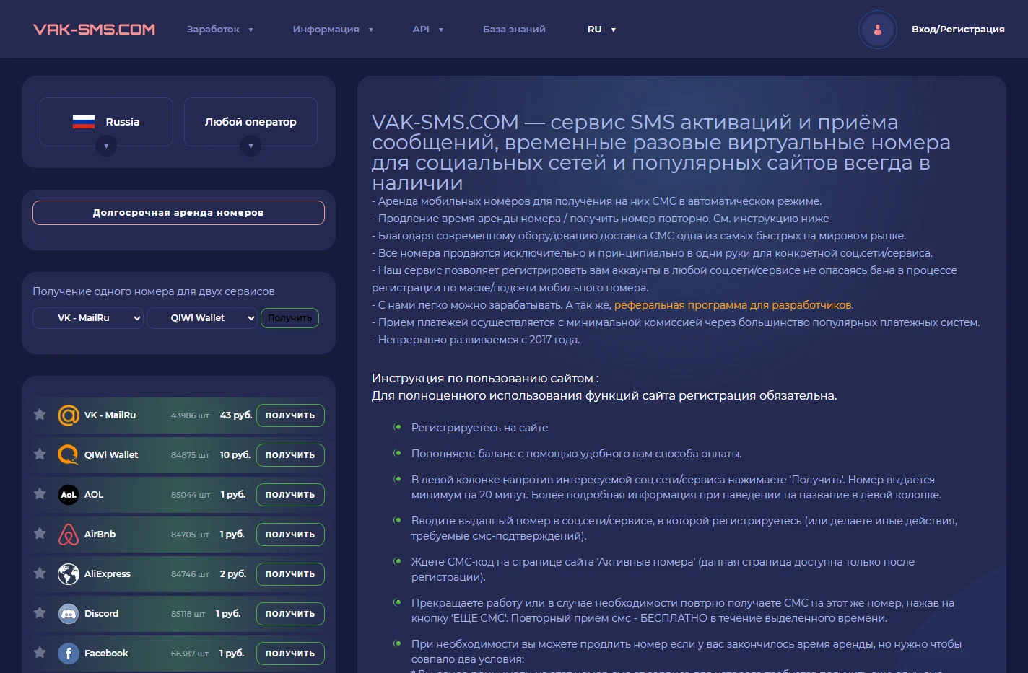Click the 43 руб. price for VK - MailRu
The image size is (1028, 673).
pyautogui.click(x=236, y=415)
